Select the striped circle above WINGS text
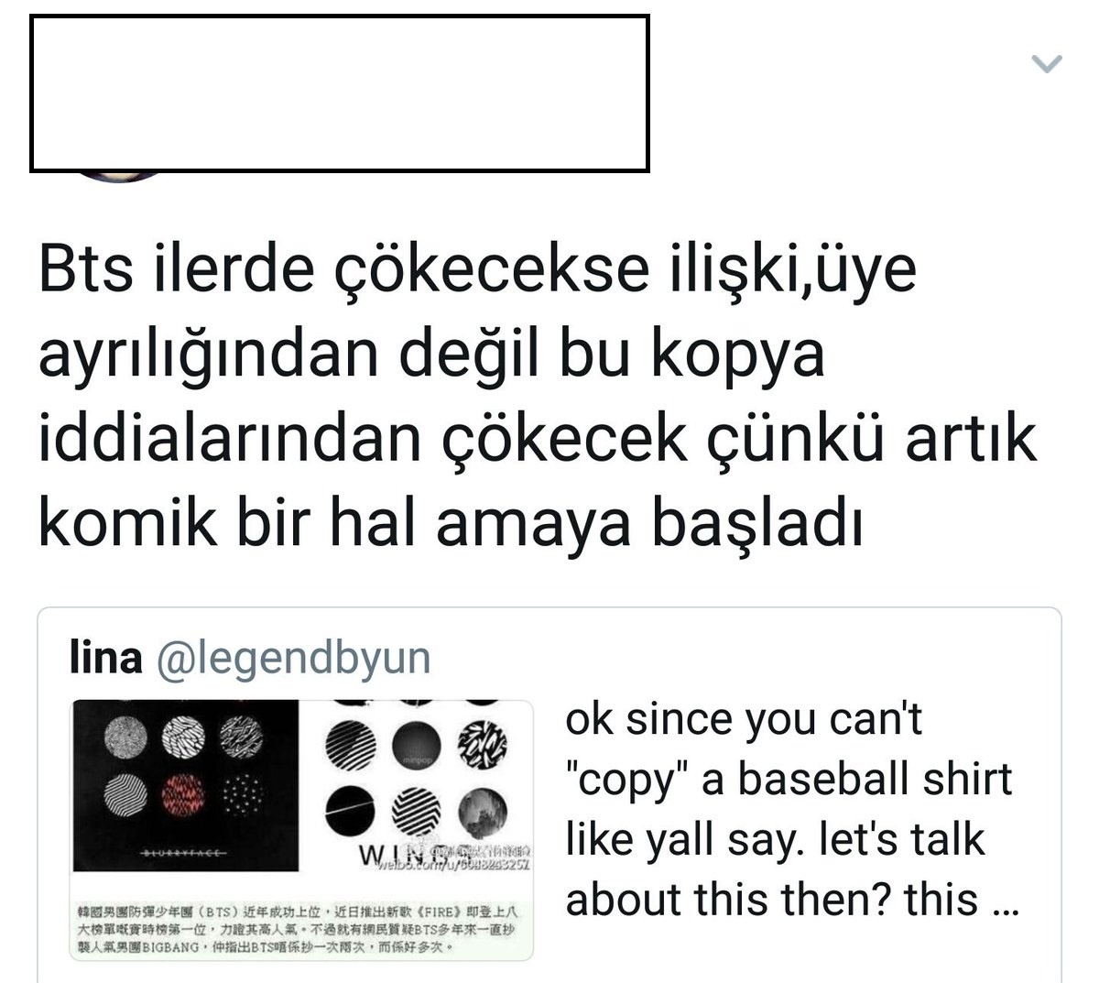1099x983 pixels. tap(416, 811)
